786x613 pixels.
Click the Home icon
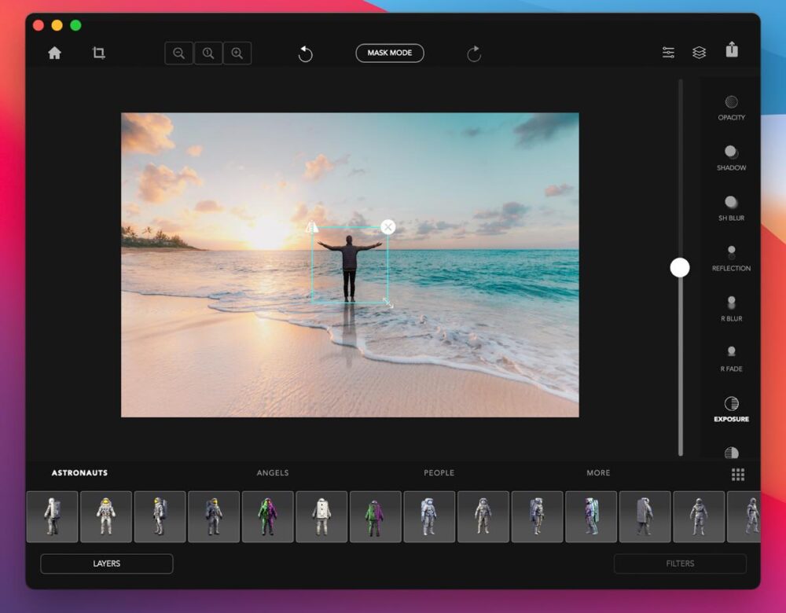point(53,52)
